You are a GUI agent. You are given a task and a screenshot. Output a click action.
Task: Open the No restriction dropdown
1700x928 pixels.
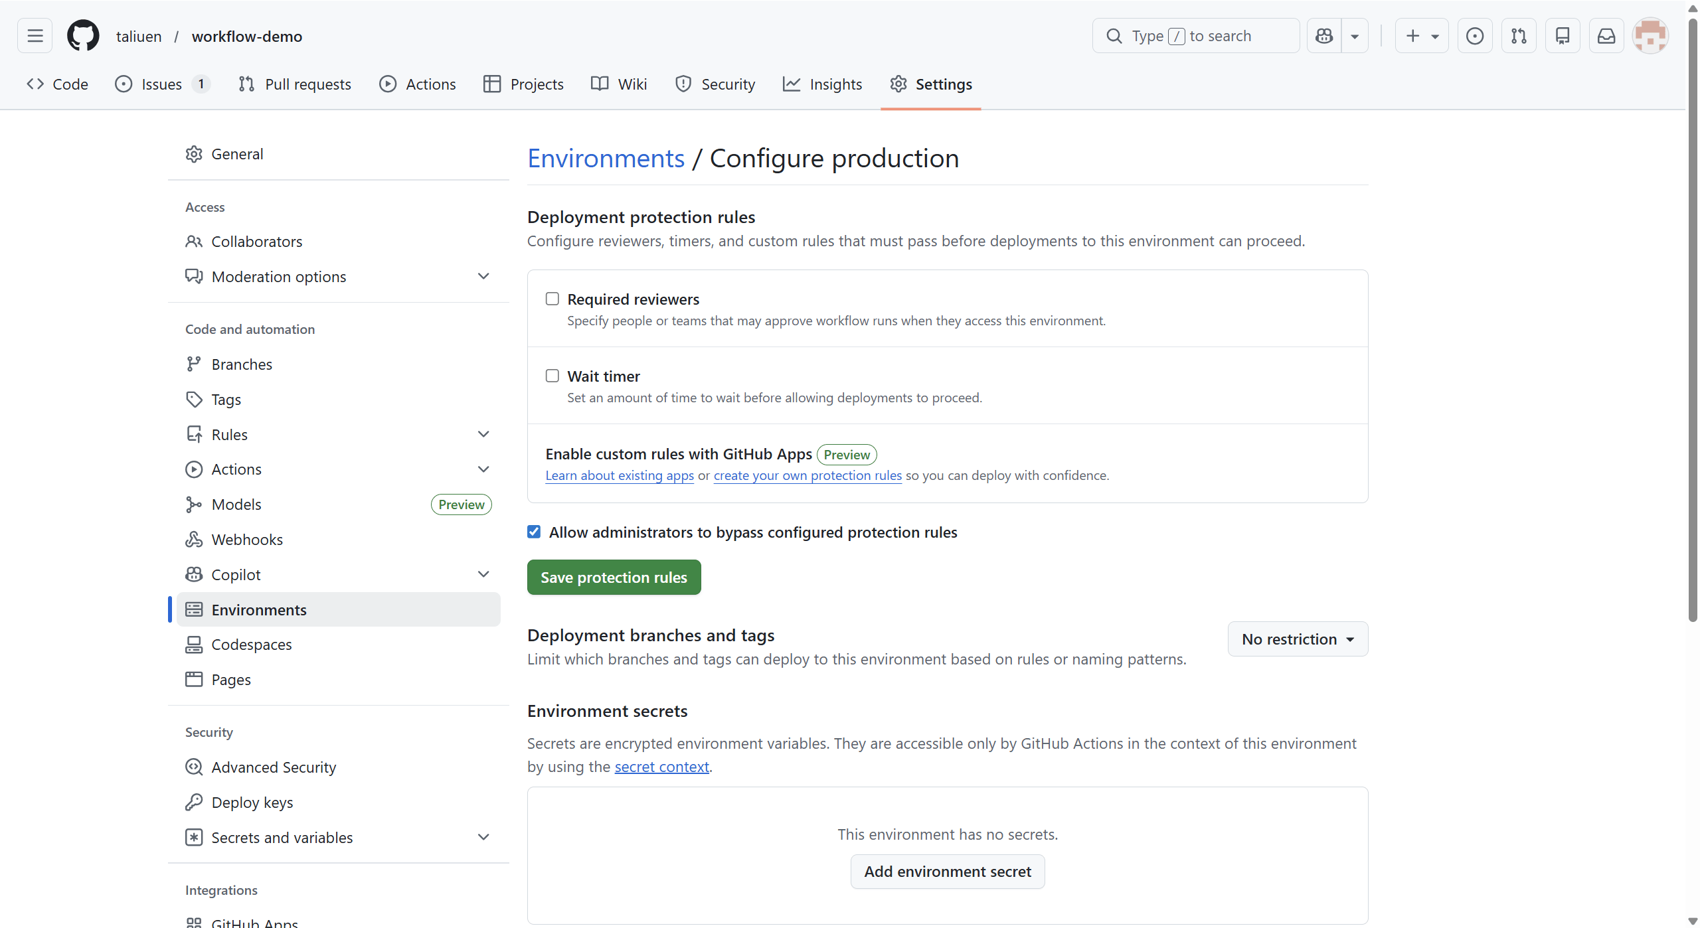(x=1298, y=639)
